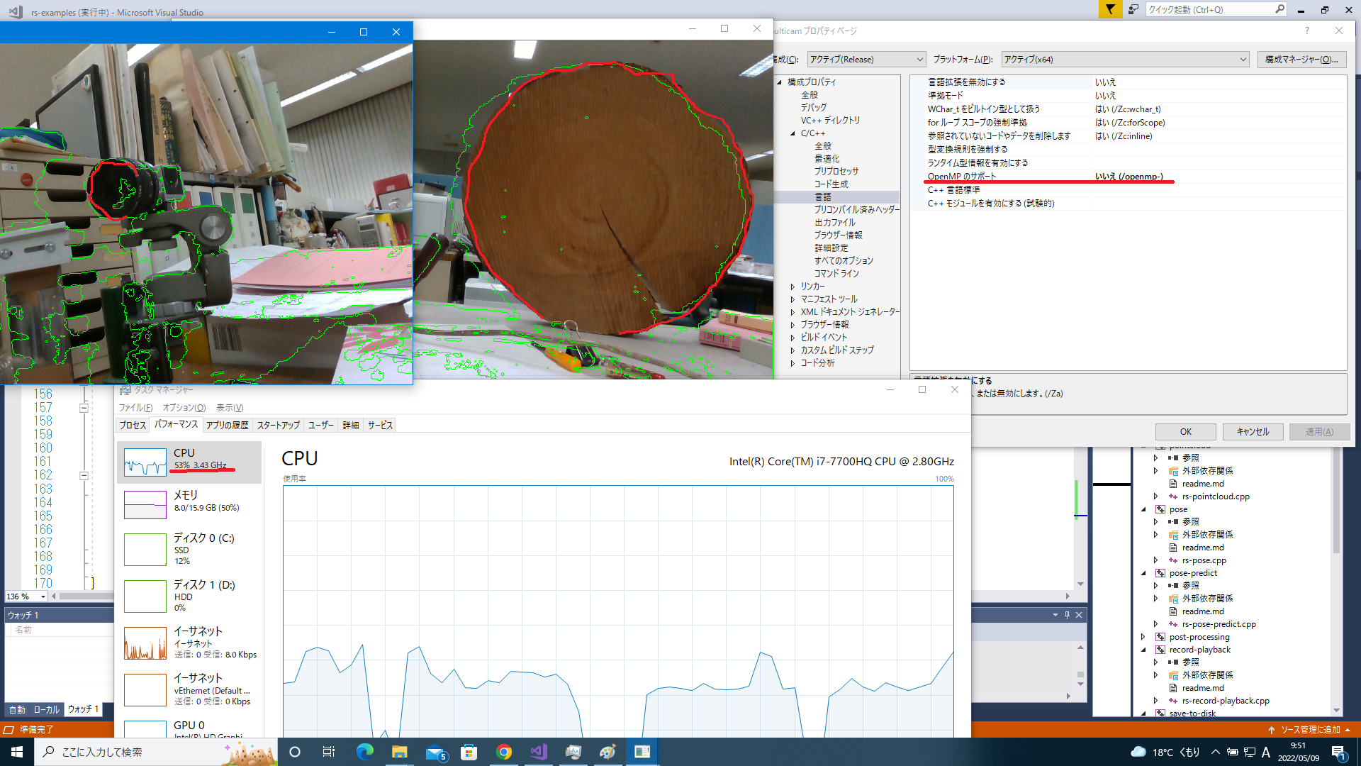Click the post-processing project icon
The width and height of the screenshot is (1361, 766).
(x=1160, y=637)
